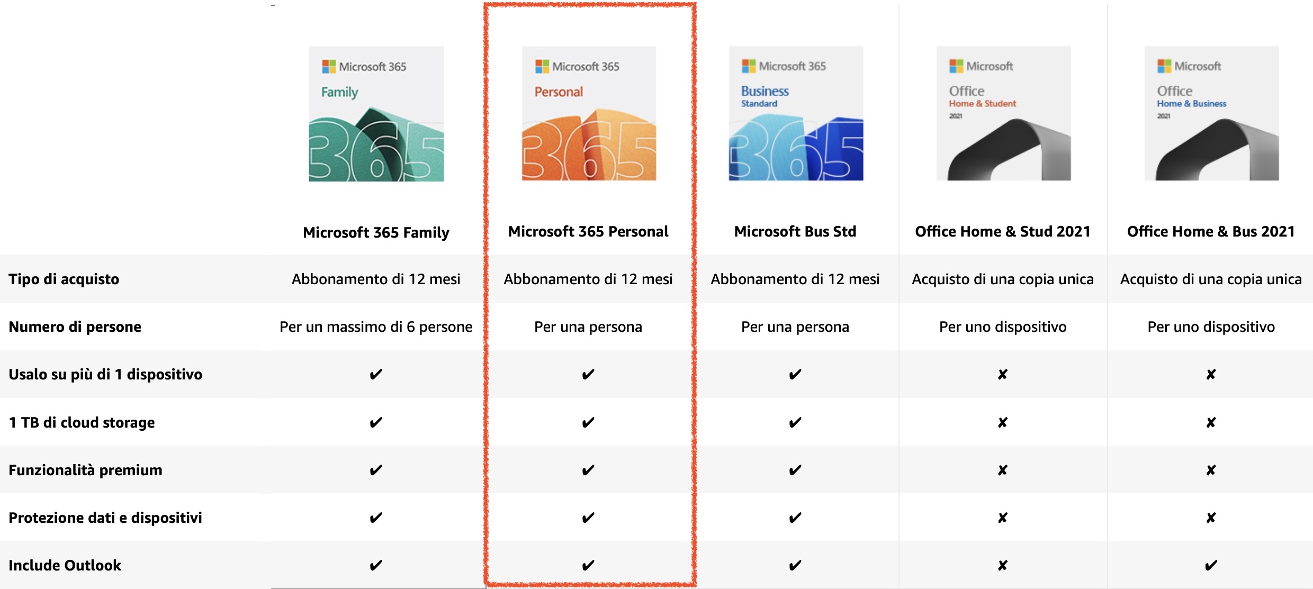Open the Microsoft 365 Family title link
This screenshot has height=589, width=1313.
tap(376, 232)
